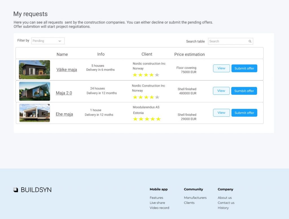Open the Filter by Pending dropdown
This screenshot has width=289, height=219.
(48, 41)
